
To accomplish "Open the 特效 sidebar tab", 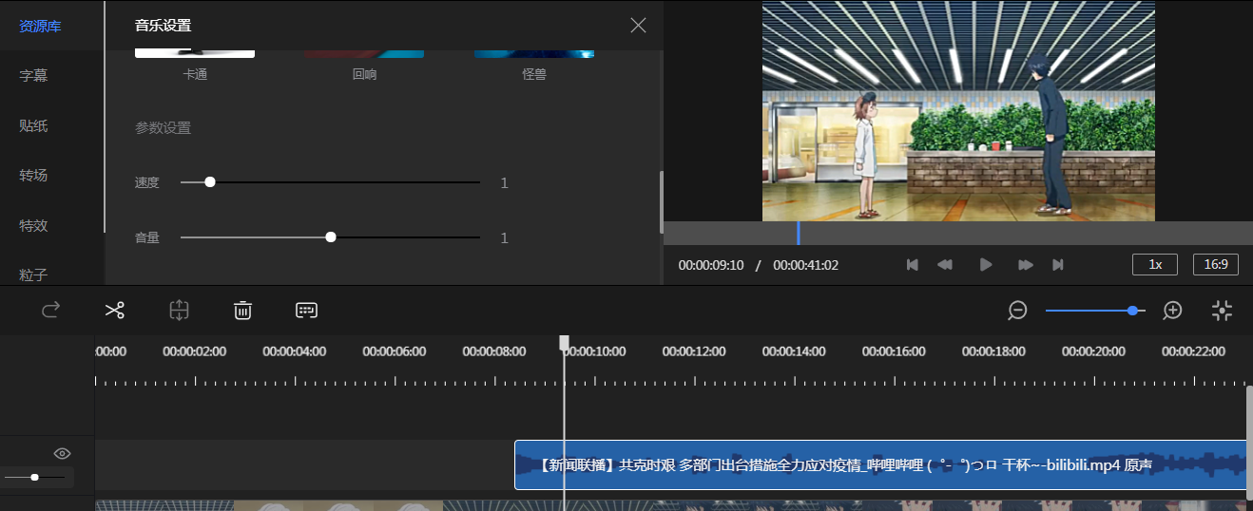I will pos(33,225).
